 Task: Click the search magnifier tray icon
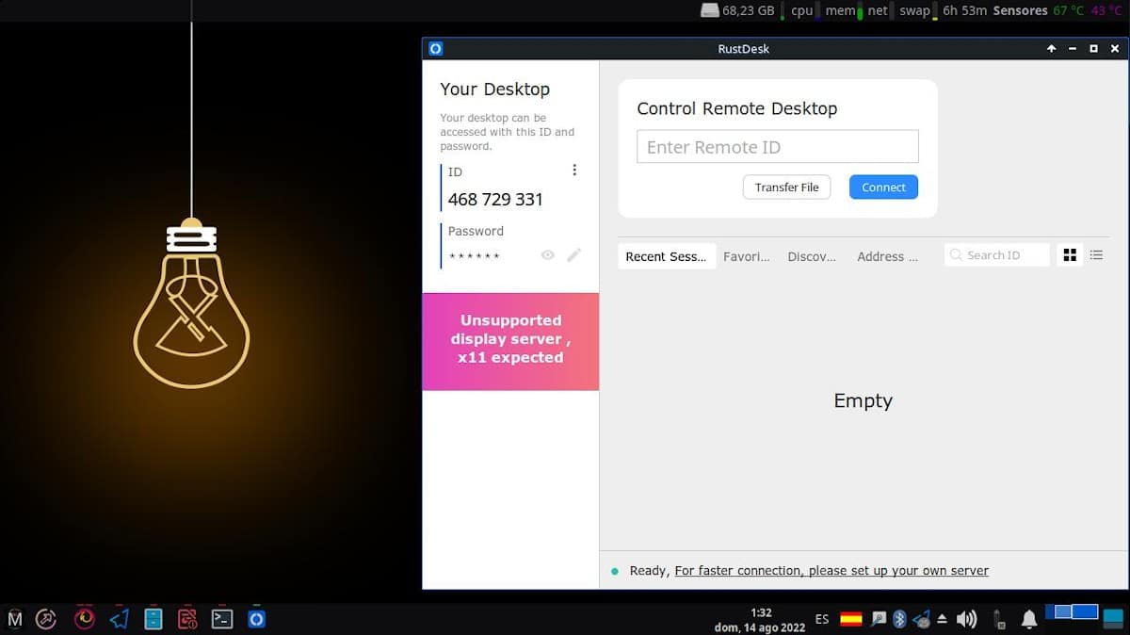coord(879,619)
